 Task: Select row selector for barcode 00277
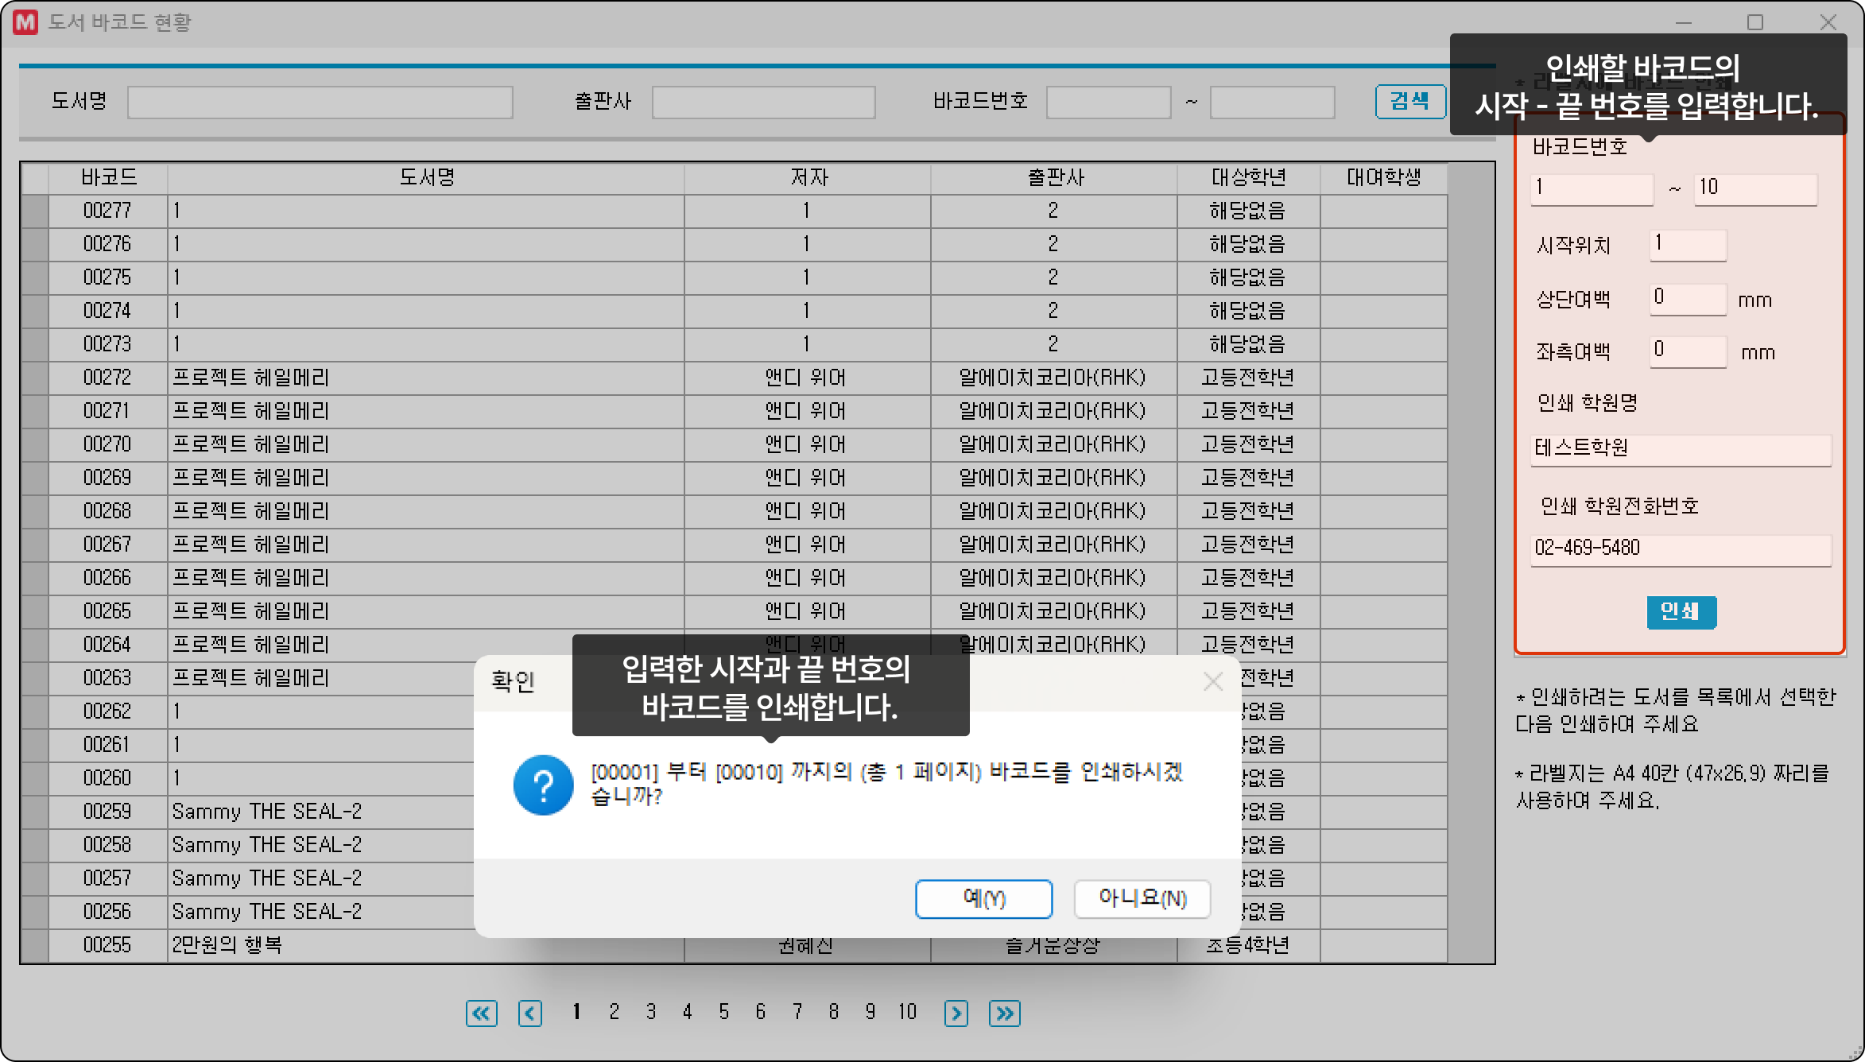(x=35, y=211)
